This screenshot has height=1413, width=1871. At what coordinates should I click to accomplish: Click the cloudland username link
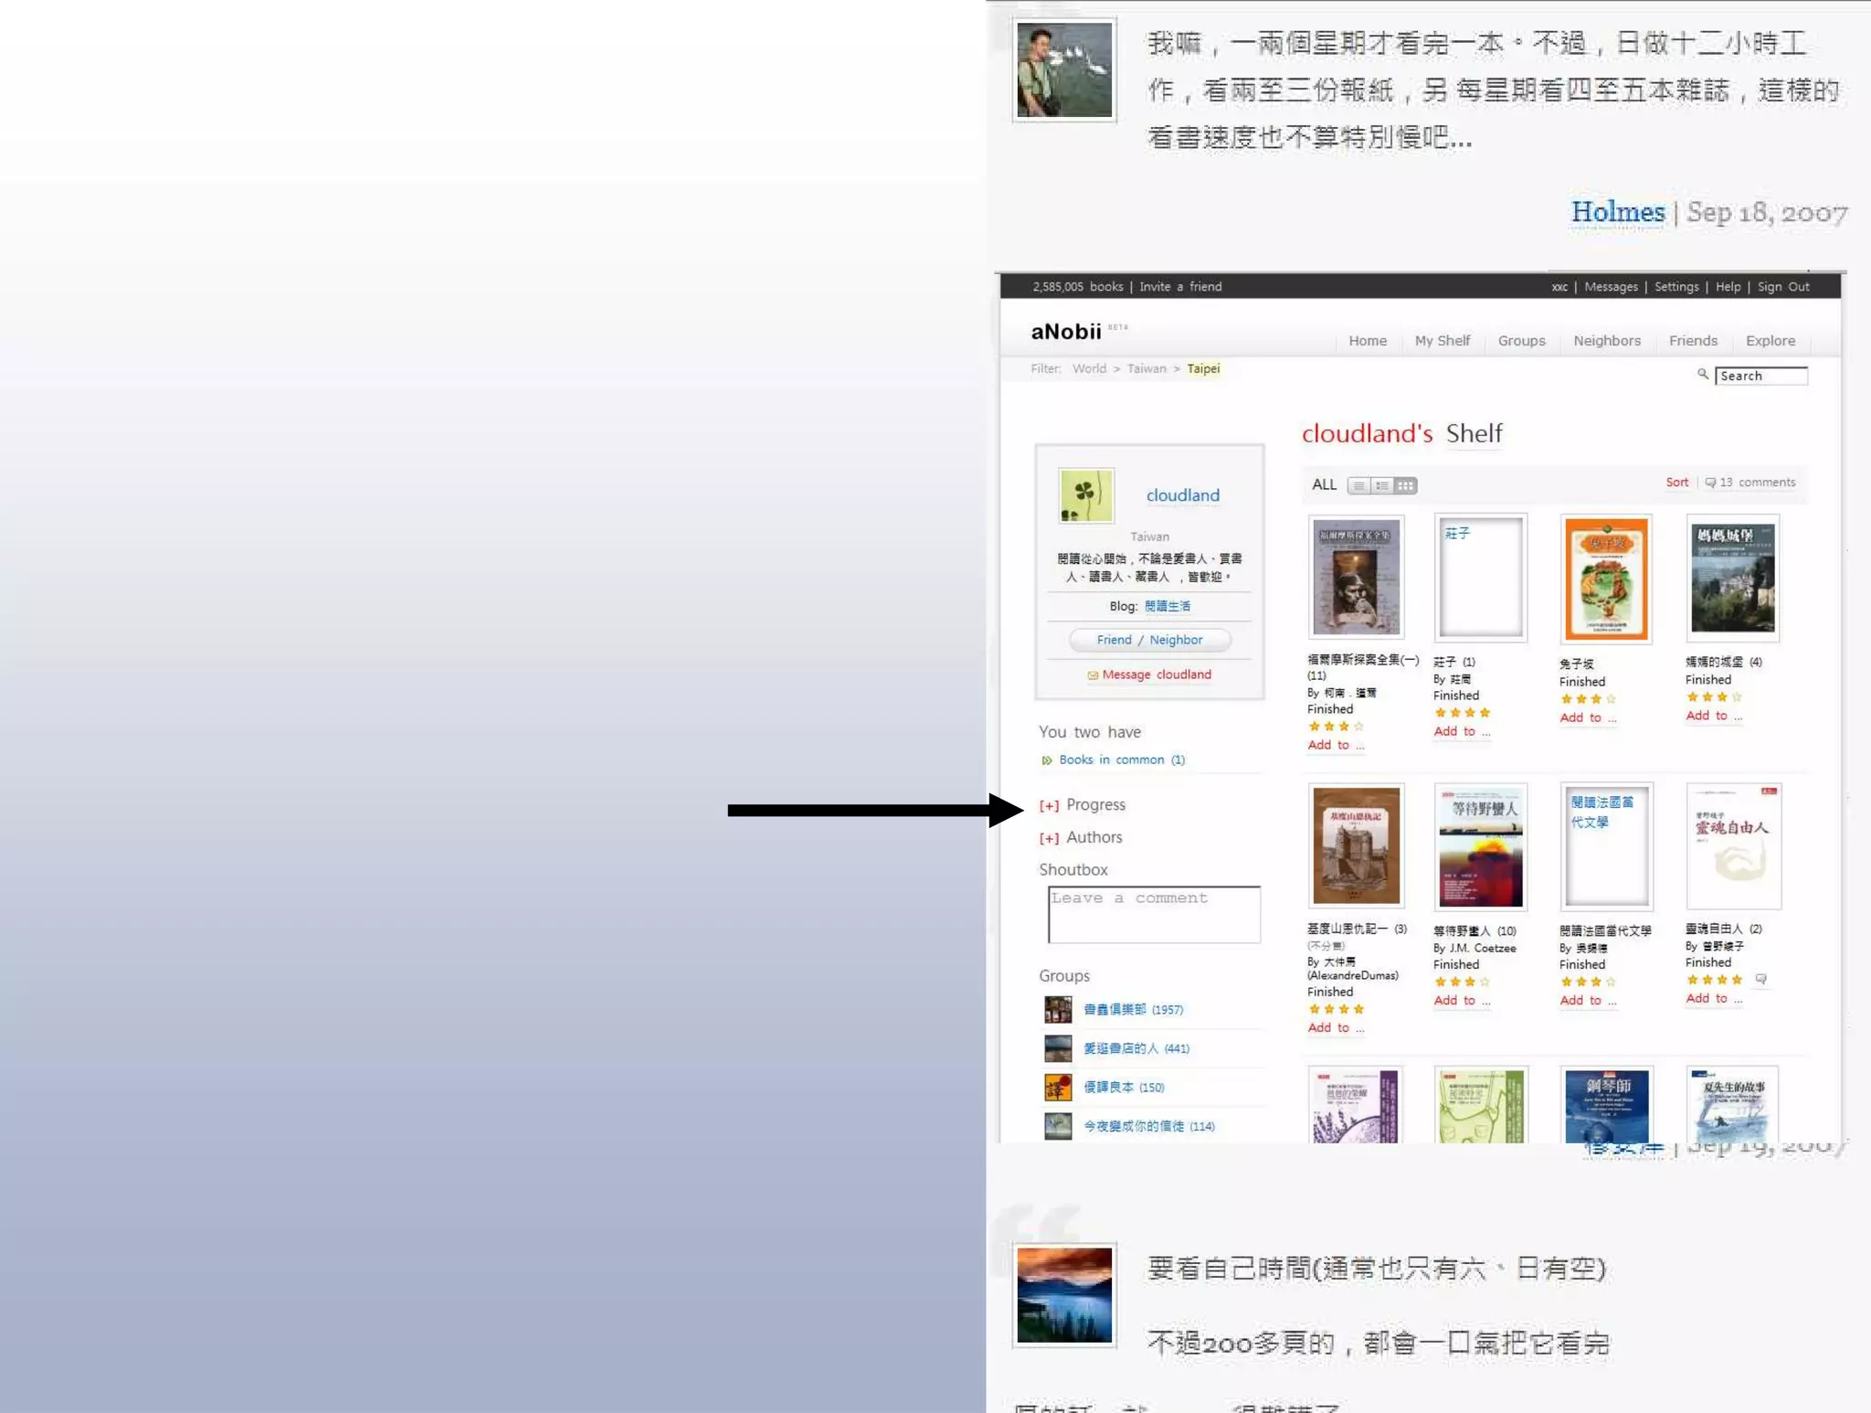tap(1183, 495)
